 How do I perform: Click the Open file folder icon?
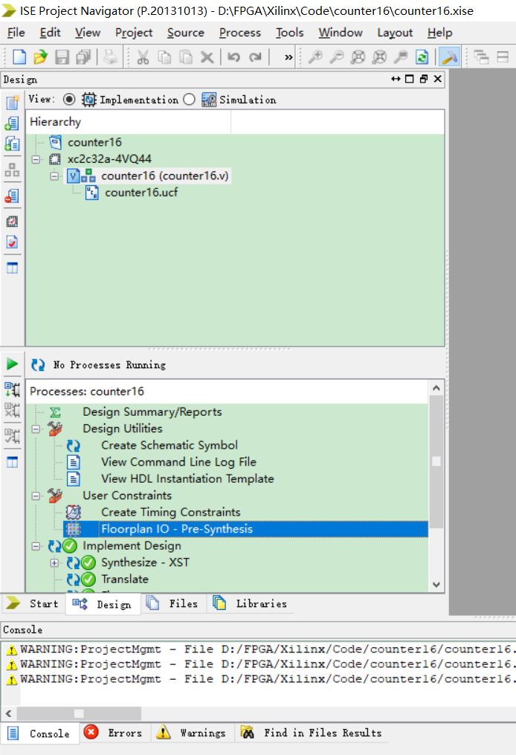[40, 57]
